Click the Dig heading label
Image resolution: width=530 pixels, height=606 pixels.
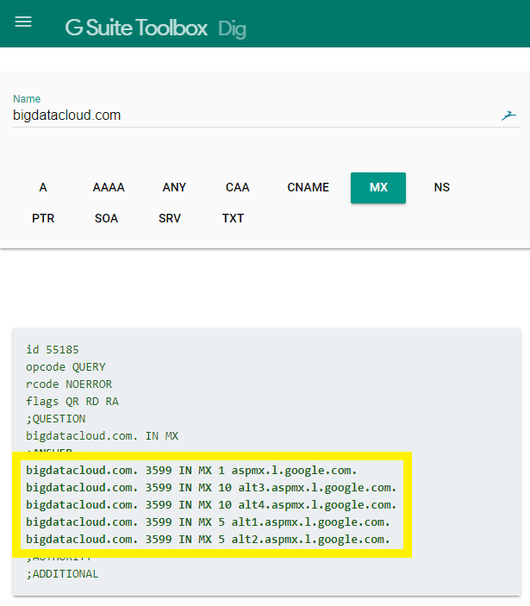click(x=232, y=29)
